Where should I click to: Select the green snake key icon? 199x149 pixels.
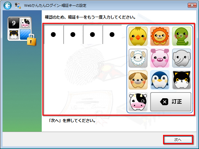point(182,36)
